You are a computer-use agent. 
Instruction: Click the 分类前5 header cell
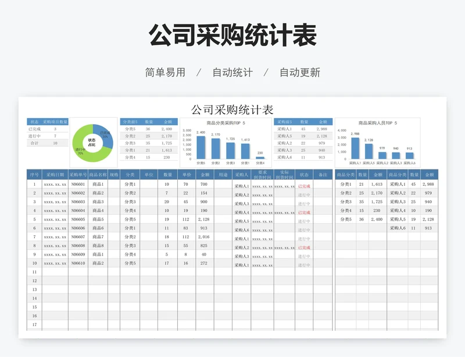130,122
